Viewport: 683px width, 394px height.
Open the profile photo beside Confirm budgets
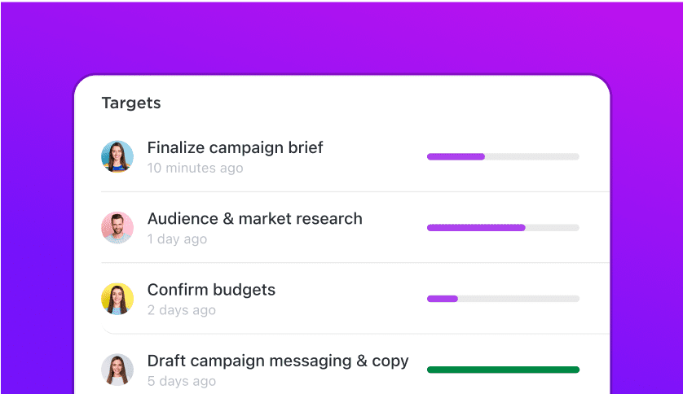pyautogui.click(x=117, y=299)
